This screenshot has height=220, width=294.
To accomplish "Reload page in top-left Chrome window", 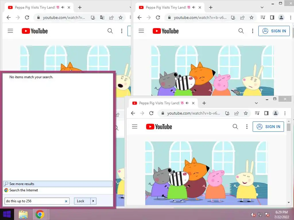I will pos(27,17).
